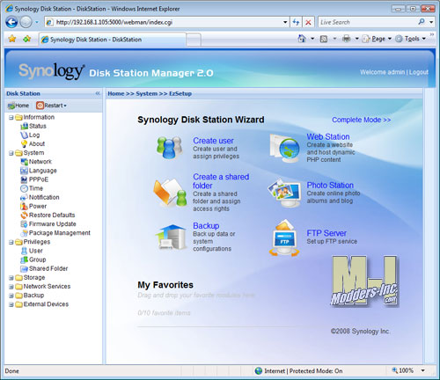This screenshot has height=380, width=440.
Task: Click the Create user wizard icon
Action: (169, 148)
